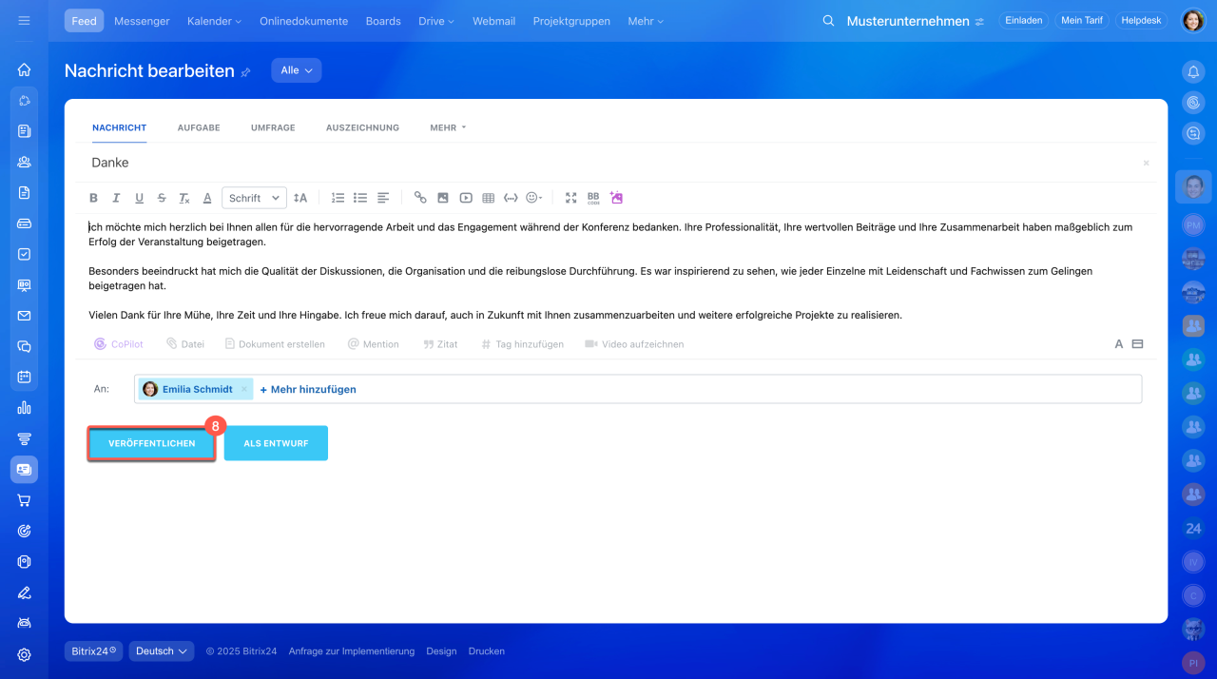Toggle the left sidebar hamburger menu
Screen dimensions: 1217x679
pyautogui.click(x=24, y=21)
